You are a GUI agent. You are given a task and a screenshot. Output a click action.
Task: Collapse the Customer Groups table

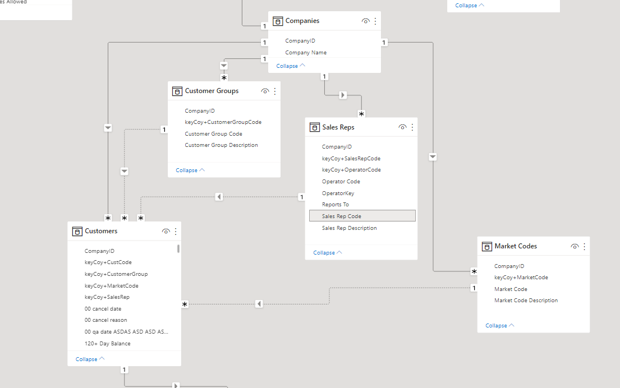[x=190, y=170]
